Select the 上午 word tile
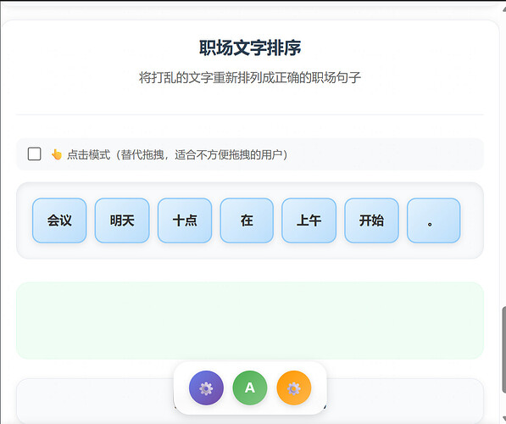The height and width of the screenshot is (424, 506). [x=309, y=220]
